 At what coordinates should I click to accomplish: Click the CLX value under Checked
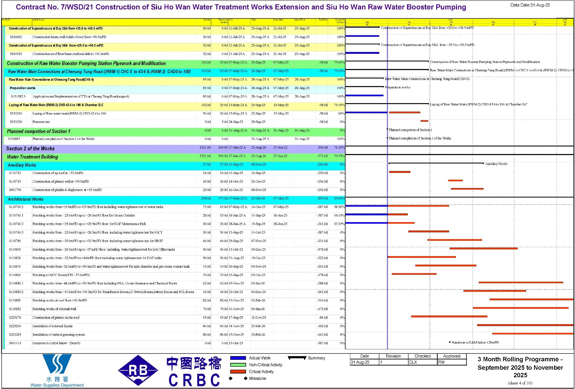tap(413, 362)
